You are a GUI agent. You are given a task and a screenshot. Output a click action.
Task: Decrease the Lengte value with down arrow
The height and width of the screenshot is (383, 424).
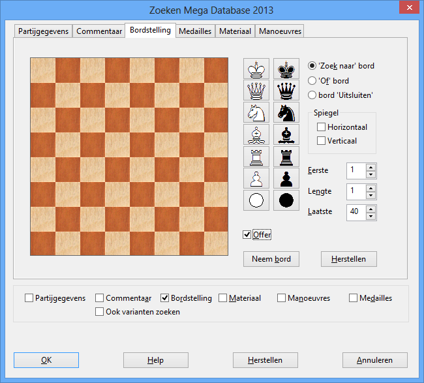point(371,195)
